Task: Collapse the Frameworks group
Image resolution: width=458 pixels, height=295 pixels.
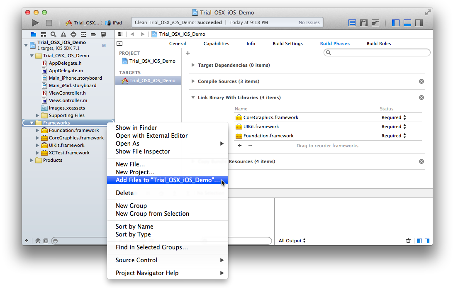Action: point(32,123)
